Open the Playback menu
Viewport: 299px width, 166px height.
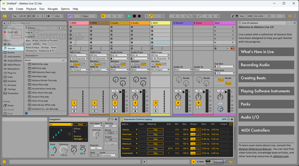pos(31,9)
